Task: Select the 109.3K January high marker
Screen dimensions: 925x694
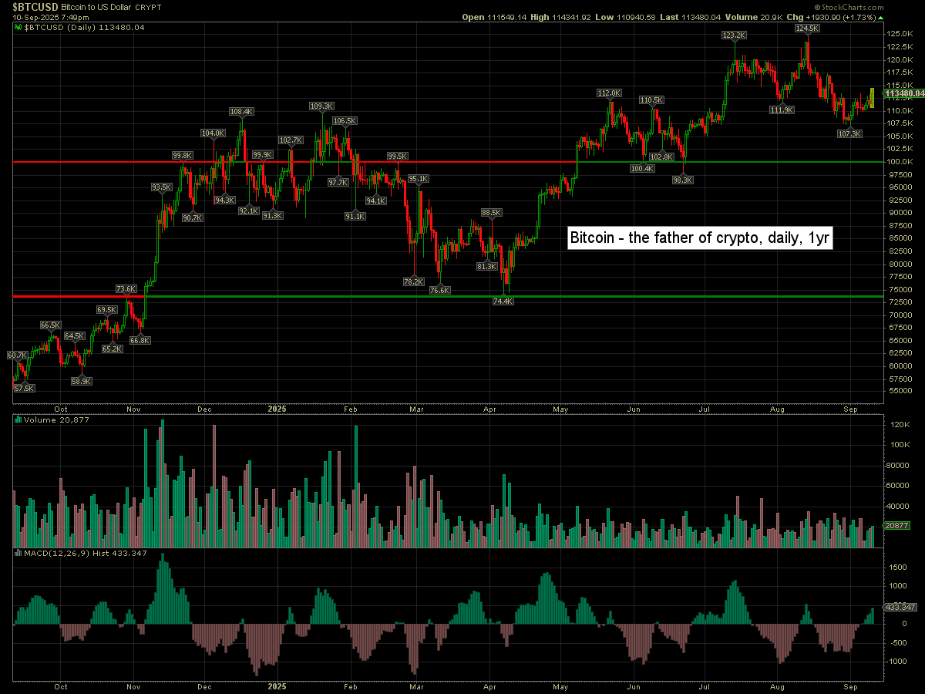Action: click(321, 106)
